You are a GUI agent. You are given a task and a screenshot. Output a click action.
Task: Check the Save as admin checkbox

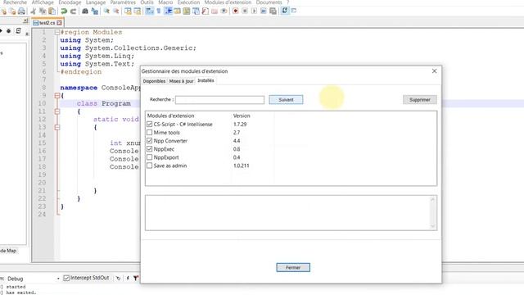click(x=149, y=166)
